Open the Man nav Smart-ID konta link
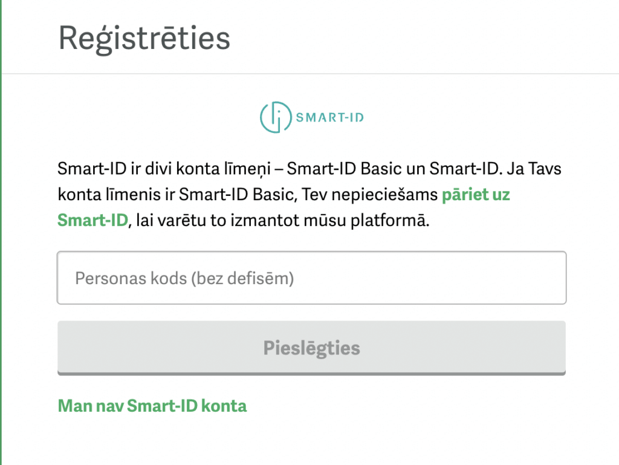This screenshot has width=619, height=465. tap(152, 406)
